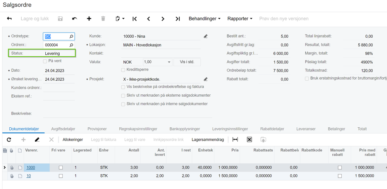This screenshot has height=189, width=387.
Task: Open the currency rate 1,00 dropdown
Action: (169, 62)
